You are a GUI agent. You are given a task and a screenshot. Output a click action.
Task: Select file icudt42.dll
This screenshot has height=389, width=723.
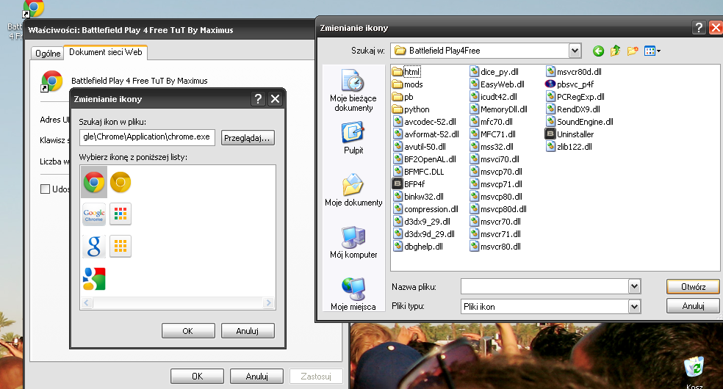(493, 97)
